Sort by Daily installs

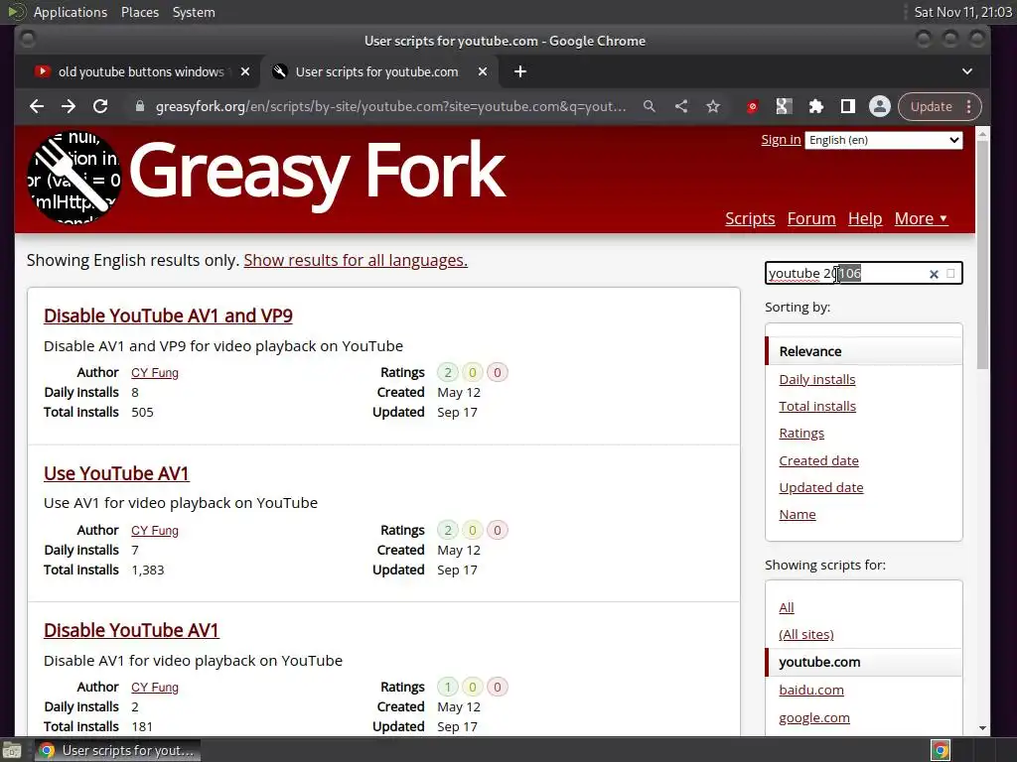click(817, 380)
